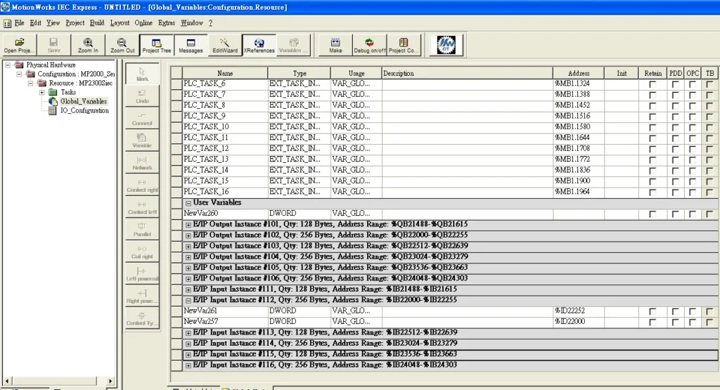
Task: Click the MotionWorks gear logo icon
Action: tap(446, 45)
